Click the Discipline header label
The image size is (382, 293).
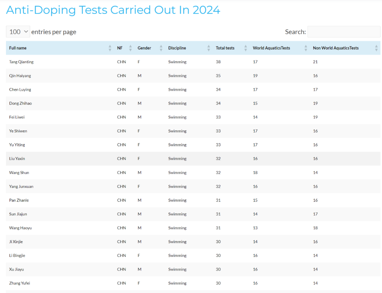(177, 48)
